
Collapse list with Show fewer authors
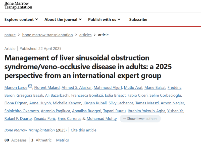pyautogui.click(x=140, y=119)
